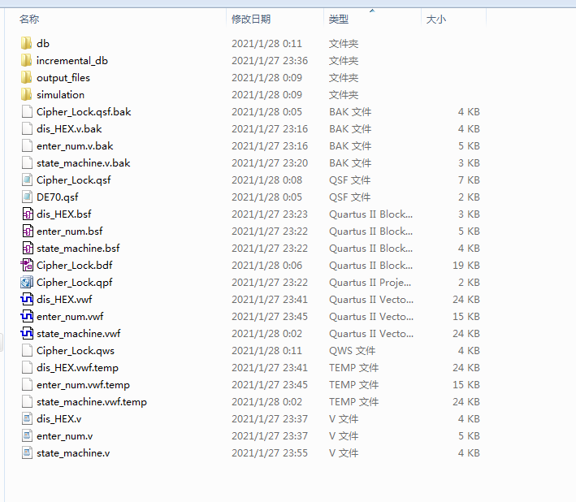Click the sort arrow above 类型

pos(372,11)
